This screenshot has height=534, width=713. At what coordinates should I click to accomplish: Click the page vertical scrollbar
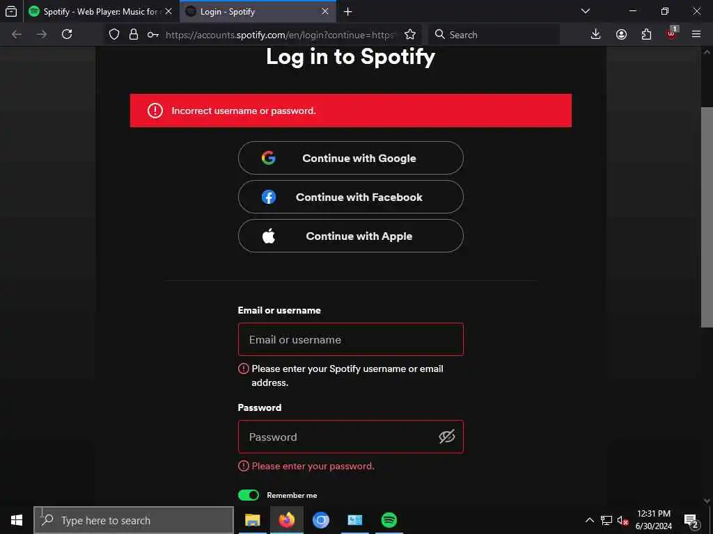(707, 218)
